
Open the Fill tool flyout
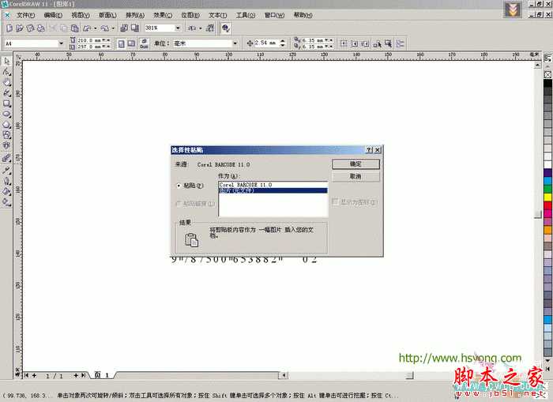point(6,191)
